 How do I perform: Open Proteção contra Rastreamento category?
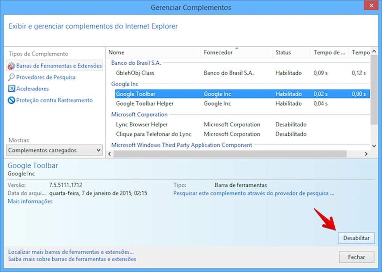[x=54, y=100]
